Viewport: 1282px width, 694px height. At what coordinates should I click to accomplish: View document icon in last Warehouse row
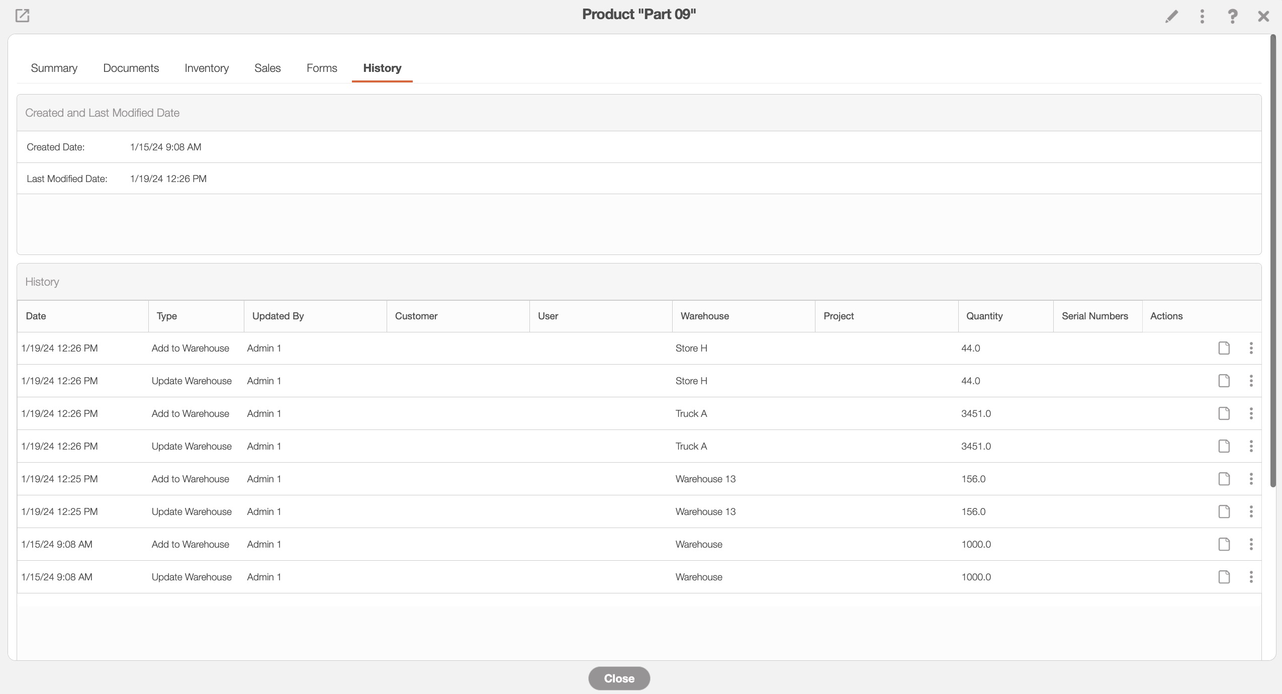(1224, 577)
